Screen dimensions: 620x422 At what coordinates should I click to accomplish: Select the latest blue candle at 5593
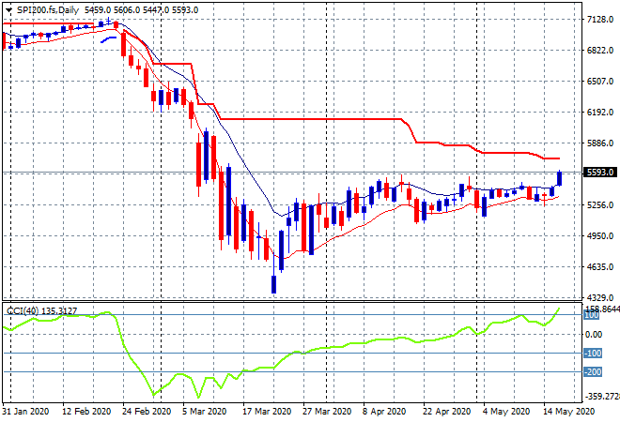560,178
